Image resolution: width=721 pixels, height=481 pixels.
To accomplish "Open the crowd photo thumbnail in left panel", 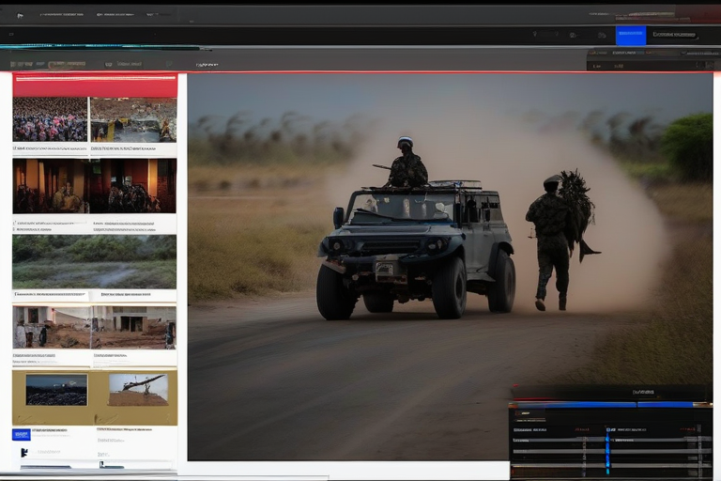I will coord(50,119).
